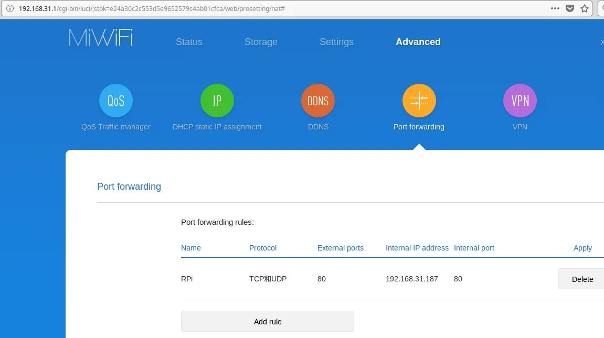This screenshot has height=338, width=604.
Task: Select the Advanced tab
Action: [418, 42]
